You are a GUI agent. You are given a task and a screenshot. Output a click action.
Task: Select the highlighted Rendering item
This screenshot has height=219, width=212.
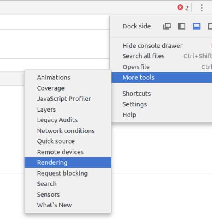[68, 163]
